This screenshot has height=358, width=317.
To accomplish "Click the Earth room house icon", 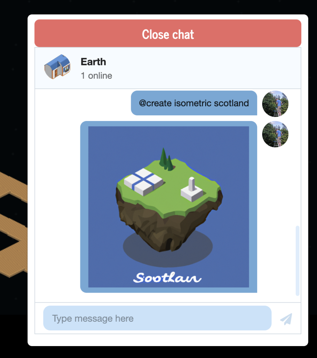I will coord(57,67).
